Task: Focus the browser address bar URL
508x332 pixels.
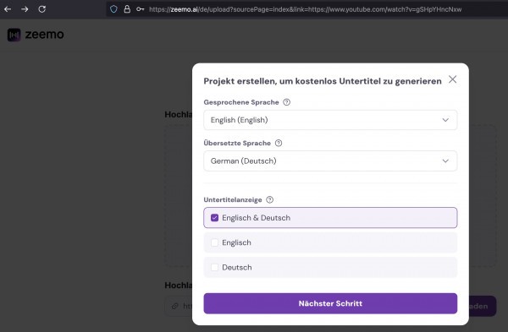Action: (305, 9)
